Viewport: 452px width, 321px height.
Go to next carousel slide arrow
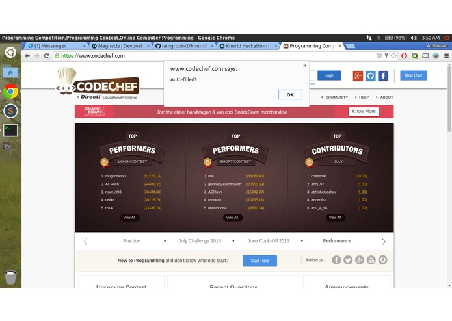click(x=384, y=242)
